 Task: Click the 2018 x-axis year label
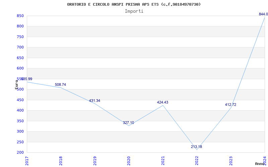tap(61, 161)
